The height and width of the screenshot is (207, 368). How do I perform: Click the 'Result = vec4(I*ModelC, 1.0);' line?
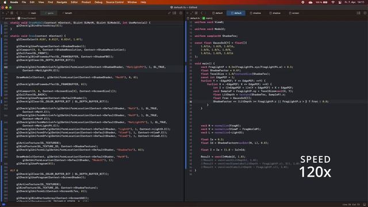(223, 156)
